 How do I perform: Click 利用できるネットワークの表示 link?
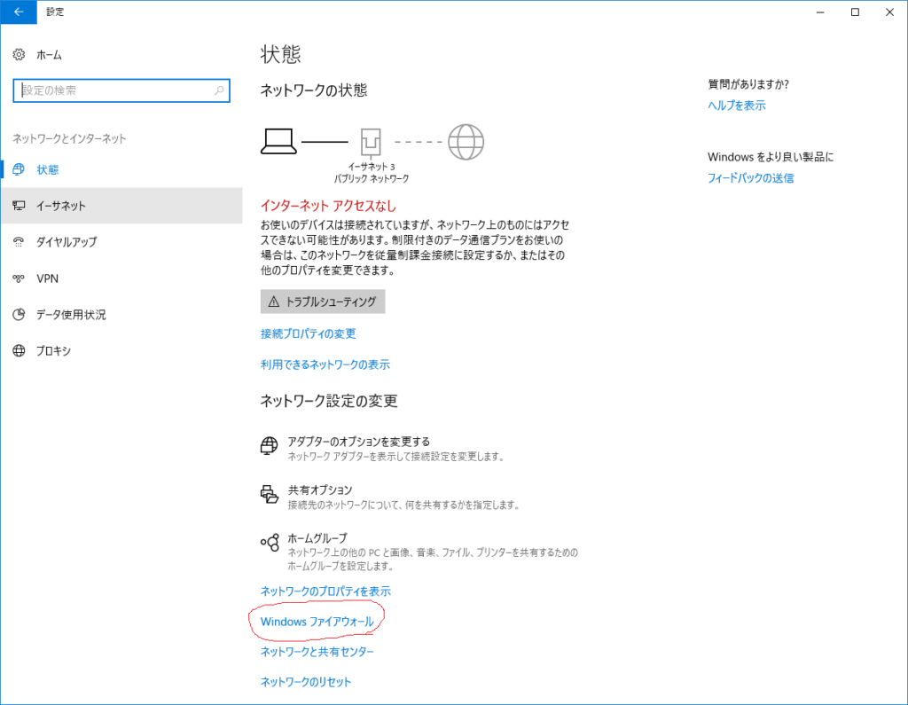[x=325, y=364]
